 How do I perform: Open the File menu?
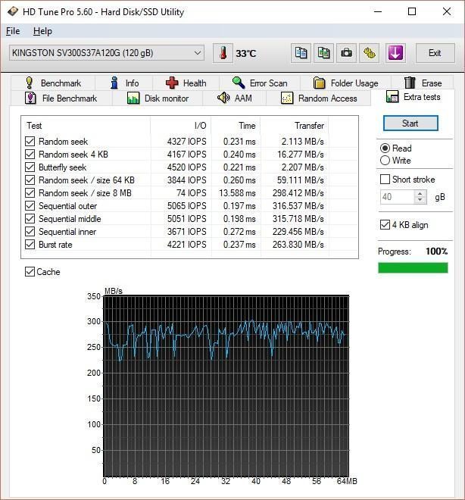tap(13, 31)
